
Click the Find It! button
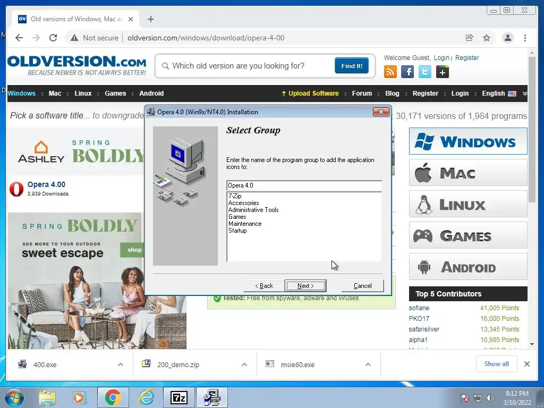click(x=352, y=65)
